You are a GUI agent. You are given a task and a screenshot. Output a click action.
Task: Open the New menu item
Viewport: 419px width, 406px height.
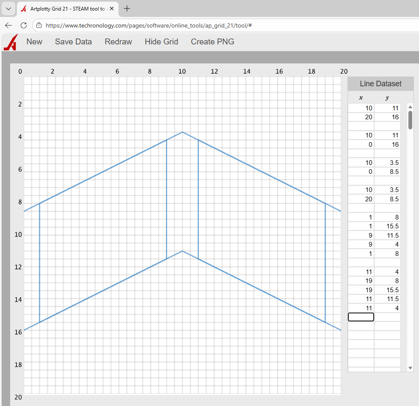[34, 42]
